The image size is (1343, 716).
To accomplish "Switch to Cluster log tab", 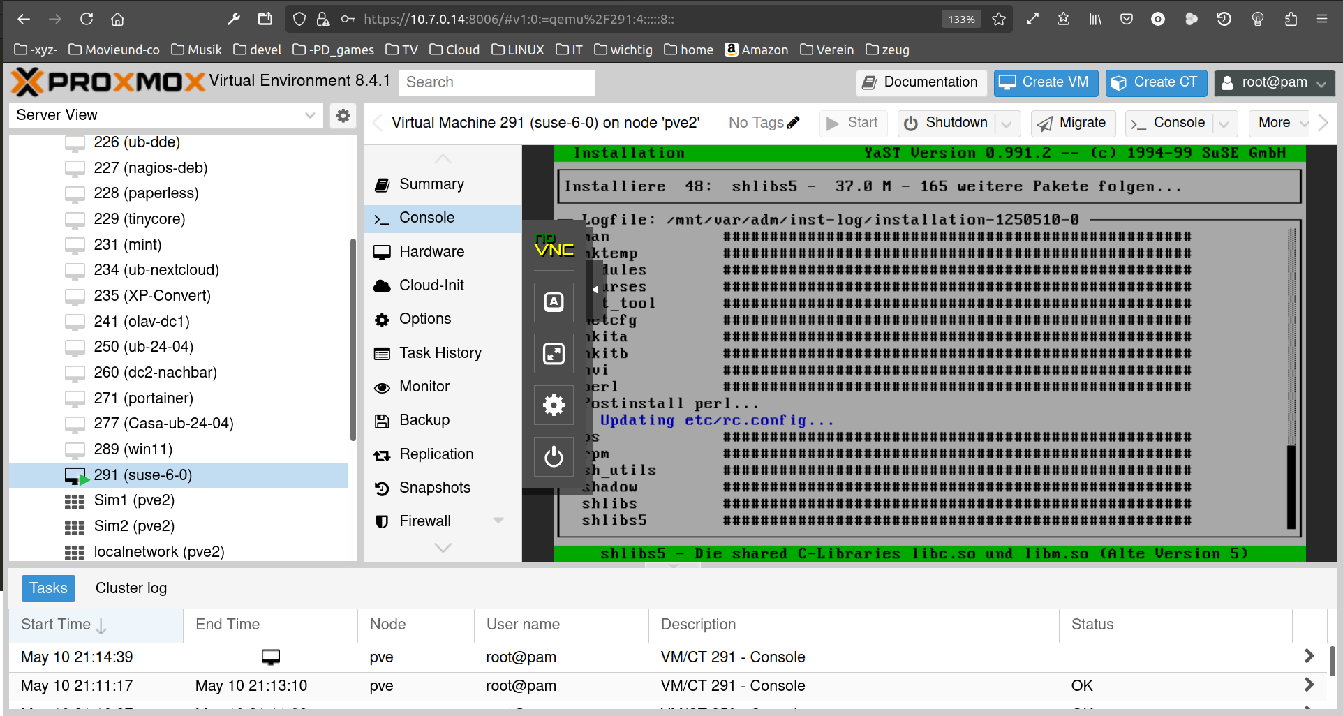I will tap(131, 588).
